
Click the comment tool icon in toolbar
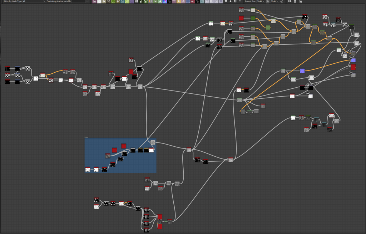tap(226, 1)
